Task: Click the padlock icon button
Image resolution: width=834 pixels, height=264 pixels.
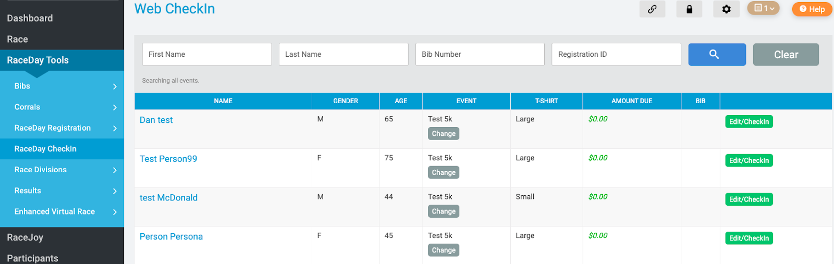Action: 689,9
